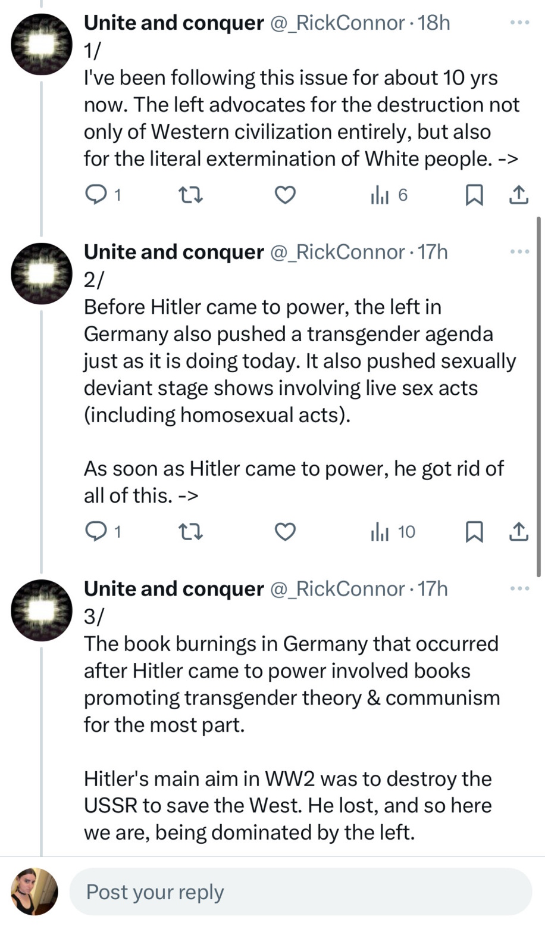Open Unite and conquer name on third tweet
Image resolution: width=545 pixels, height=929 pixels.
click(x=174, y=589)
